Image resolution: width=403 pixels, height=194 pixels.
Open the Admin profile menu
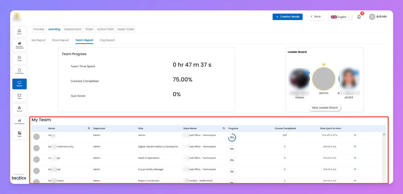point(378,17)
